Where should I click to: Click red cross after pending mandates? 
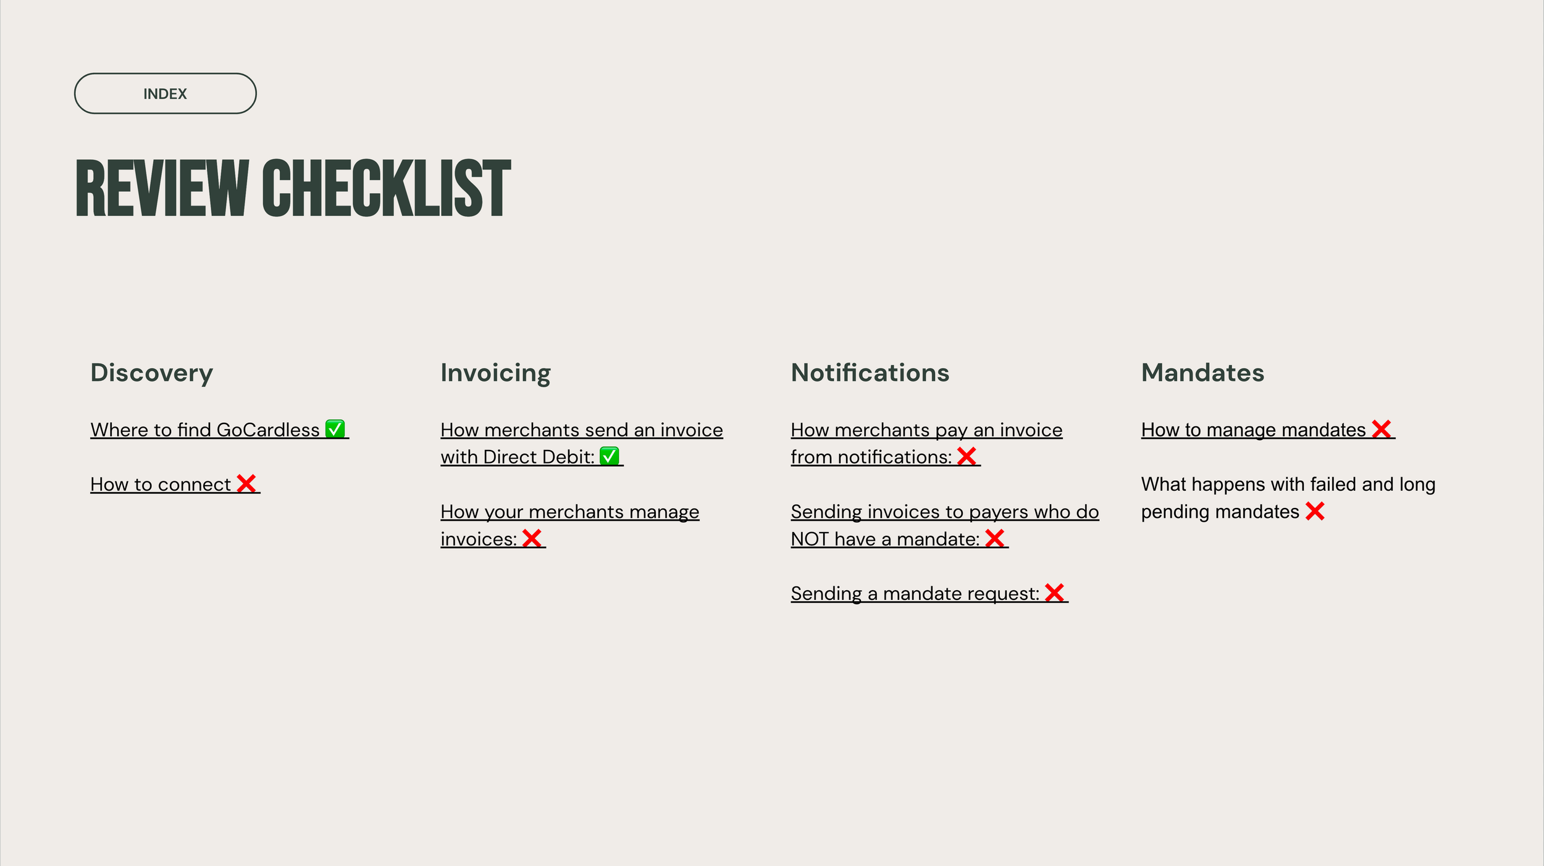tap(1315, 510)
